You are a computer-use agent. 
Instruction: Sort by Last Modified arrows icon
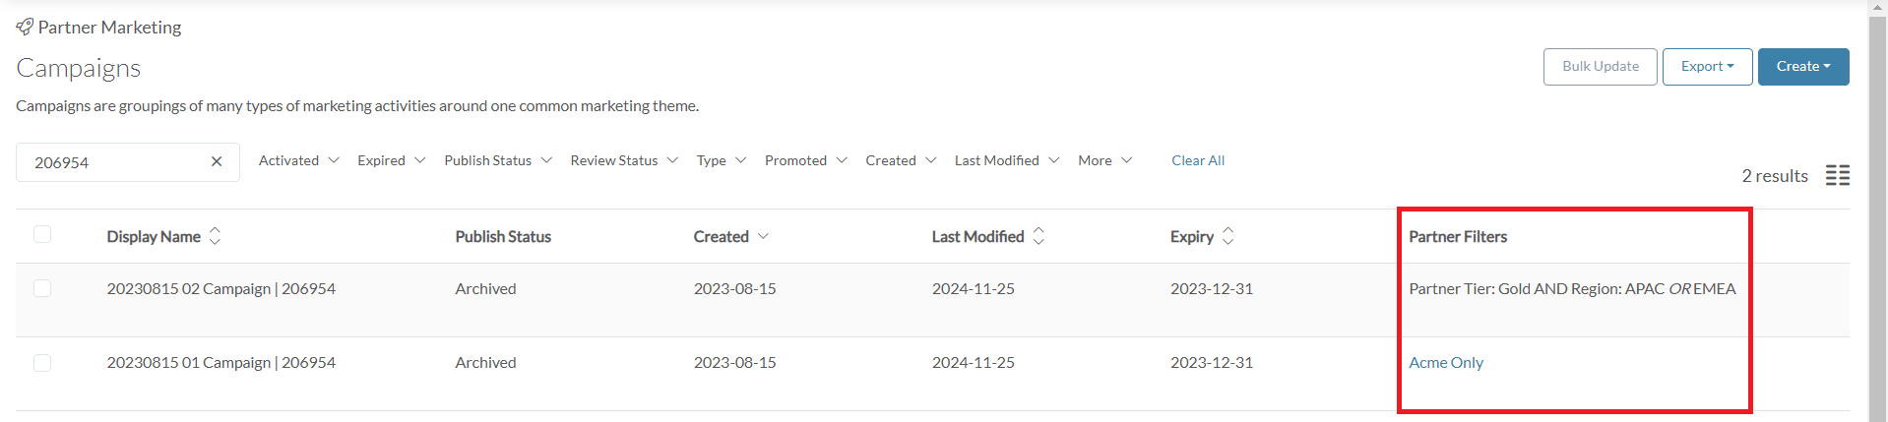[x=1038, y=236]
